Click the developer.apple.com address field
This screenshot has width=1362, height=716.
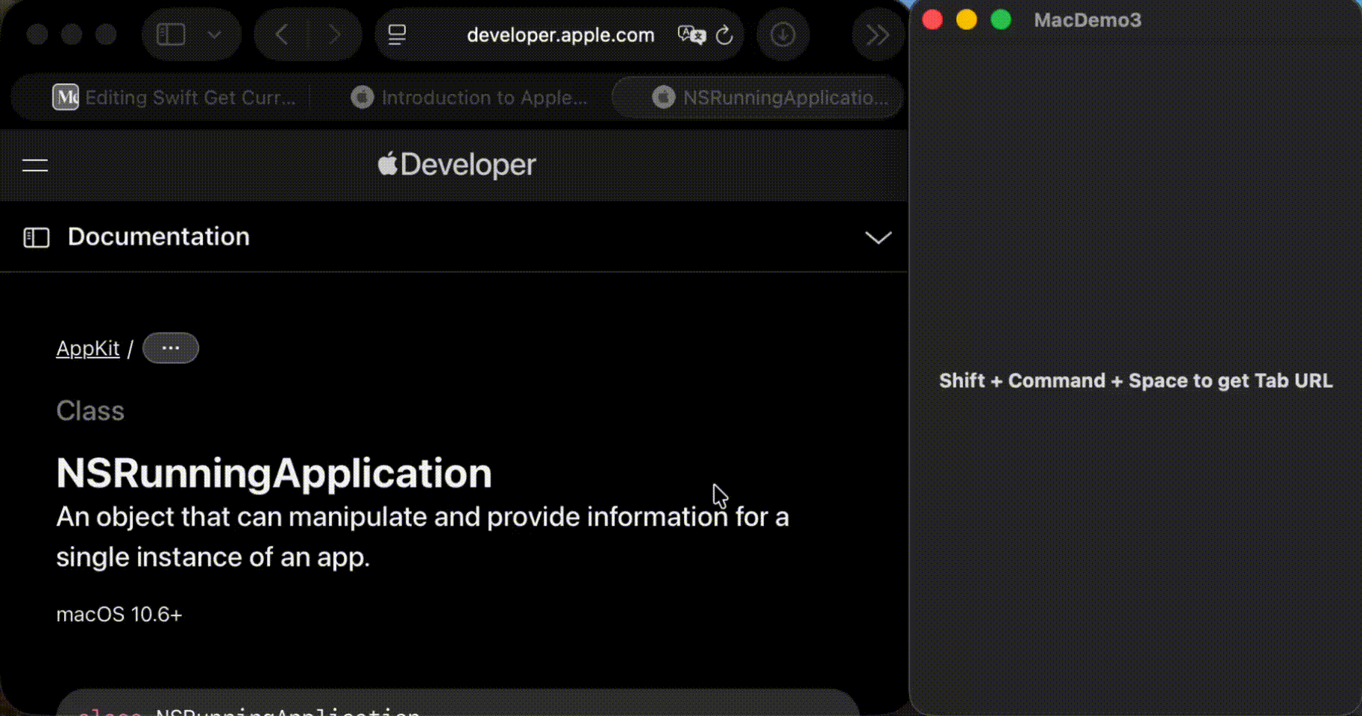tap(560, 35)
